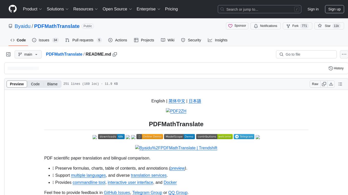Open the Online Demo badge
348x195 pixels.
[150, 137]
